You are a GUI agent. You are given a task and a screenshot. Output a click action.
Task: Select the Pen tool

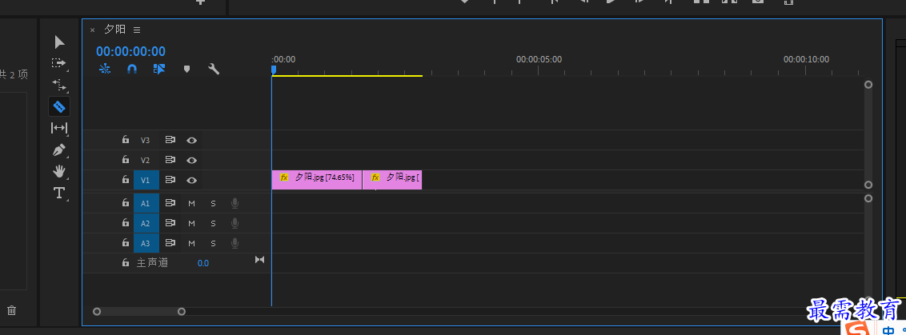tap(59, 150)
